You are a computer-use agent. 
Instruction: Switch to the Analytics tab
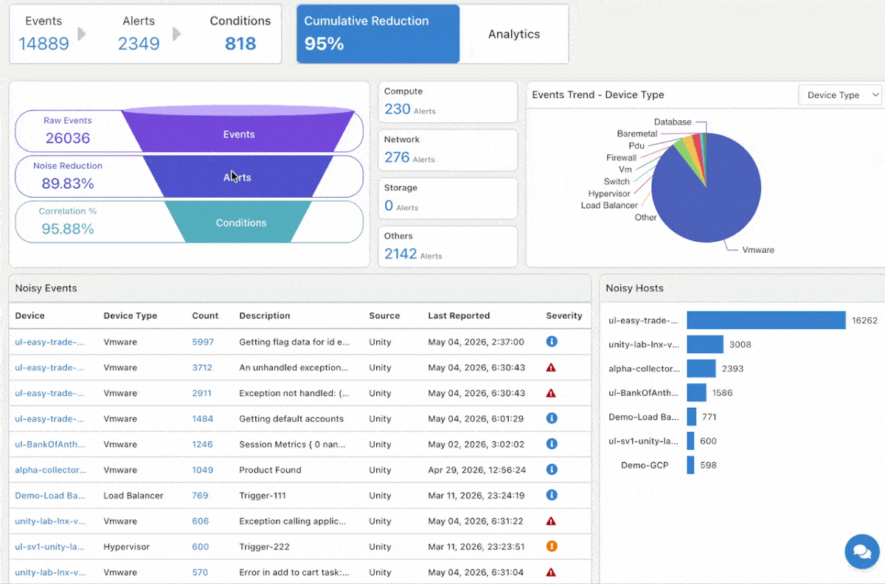coord(514,34)
